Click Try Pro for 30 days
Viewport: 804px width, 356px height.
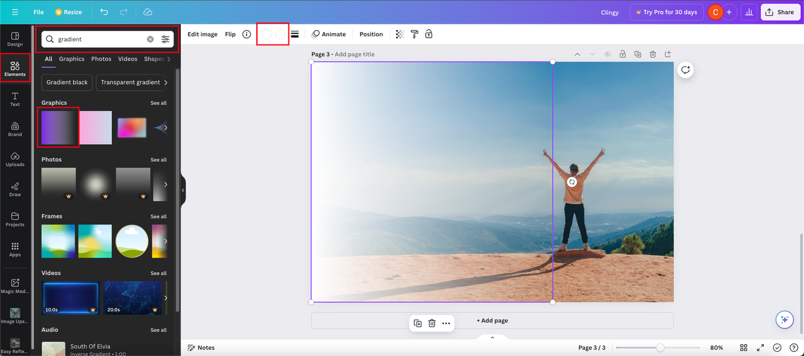(x=666, y=12)
